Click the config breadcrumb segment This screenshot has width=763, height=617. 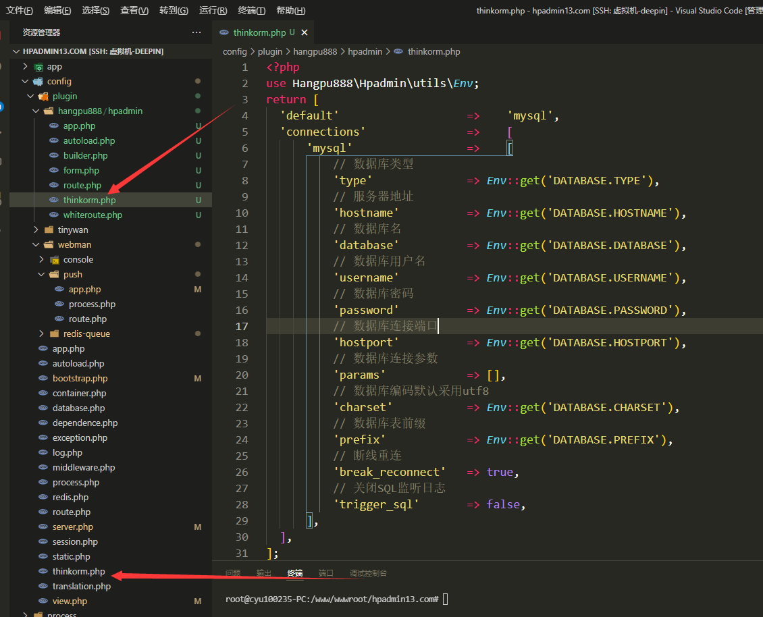(235, 51)
